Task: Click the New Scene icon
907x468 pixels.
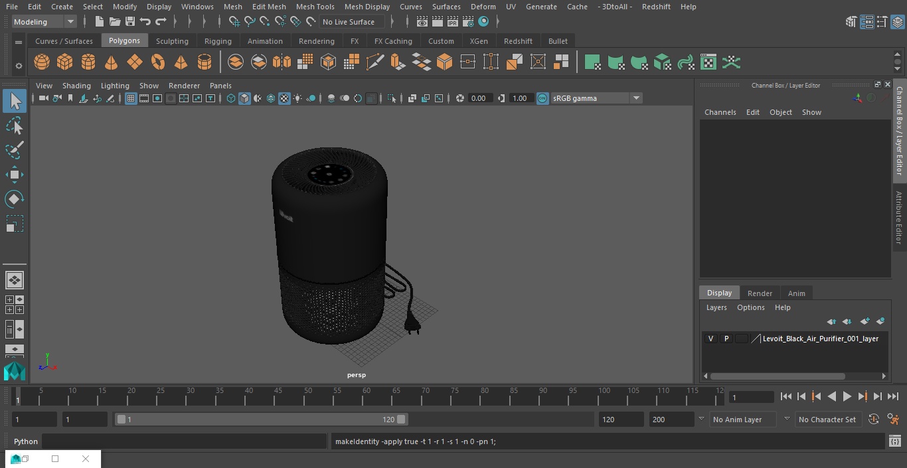Action: (x=99, y=22)
